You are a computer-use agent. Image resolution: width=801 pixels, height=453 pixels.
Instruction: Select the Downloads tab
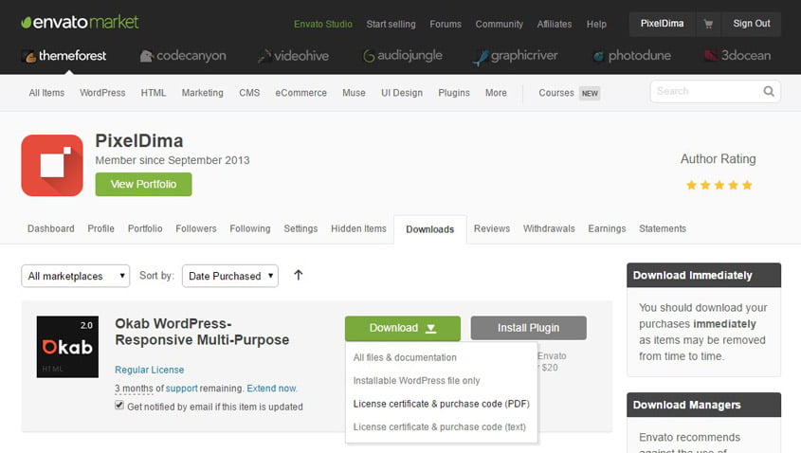430,229
